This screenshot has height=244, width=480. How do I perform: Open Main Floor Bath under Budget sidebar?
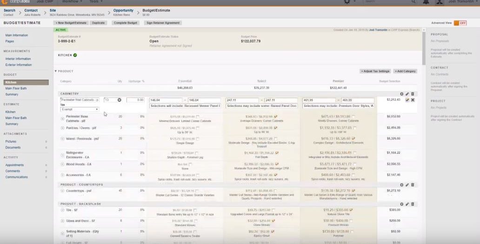click(15, 88)
